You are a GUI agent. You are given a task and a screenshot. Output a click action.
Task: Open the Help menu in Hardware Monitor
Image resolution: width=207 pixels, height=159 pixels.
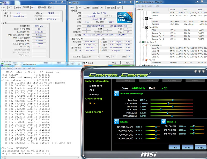click(x=157, y=6)
